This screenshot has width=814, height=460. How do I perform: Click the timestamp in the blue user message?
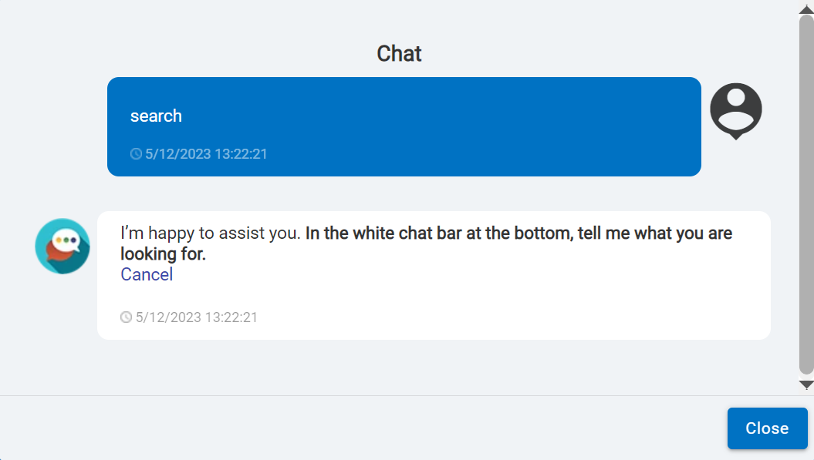coord(206,154)
